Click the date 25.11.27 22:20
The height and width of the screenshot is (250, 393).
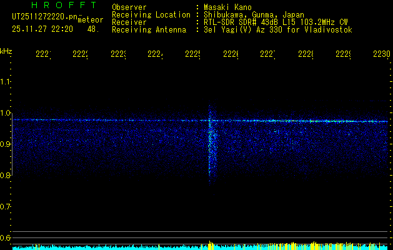42,29
